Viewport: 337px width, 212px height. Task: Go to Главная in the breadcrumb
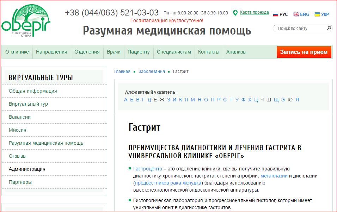pos(122,71)
